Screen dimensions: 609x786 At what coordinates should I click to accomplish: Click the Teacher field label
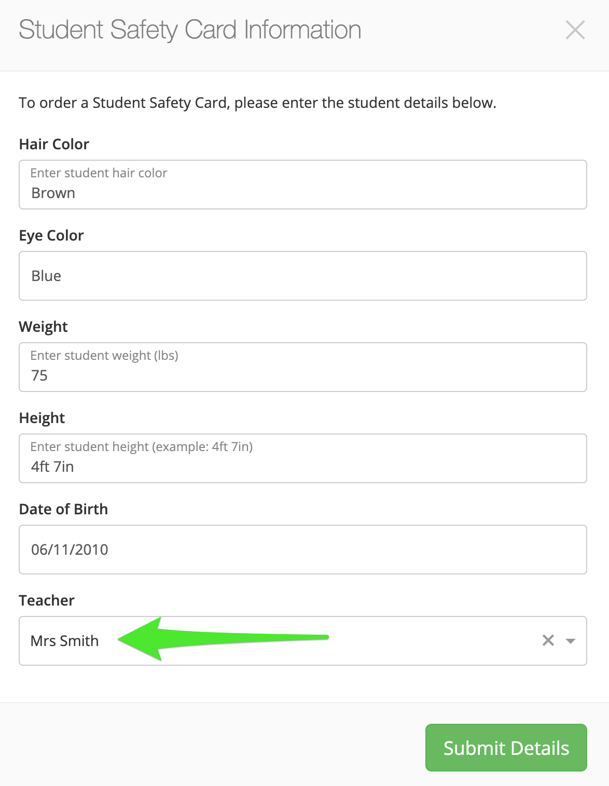[x=47, y=600]
